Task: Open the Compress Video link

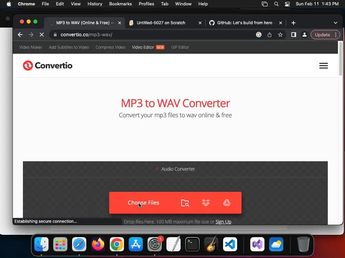Action: click(111, 47)
